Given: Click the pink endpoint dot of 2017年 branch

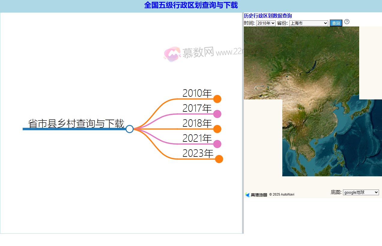Looking at the screenshot, I should click(x=217, y=114).
